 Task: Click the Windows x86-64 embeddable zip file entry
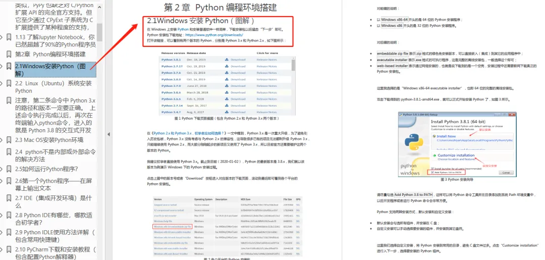pos(173,226)
